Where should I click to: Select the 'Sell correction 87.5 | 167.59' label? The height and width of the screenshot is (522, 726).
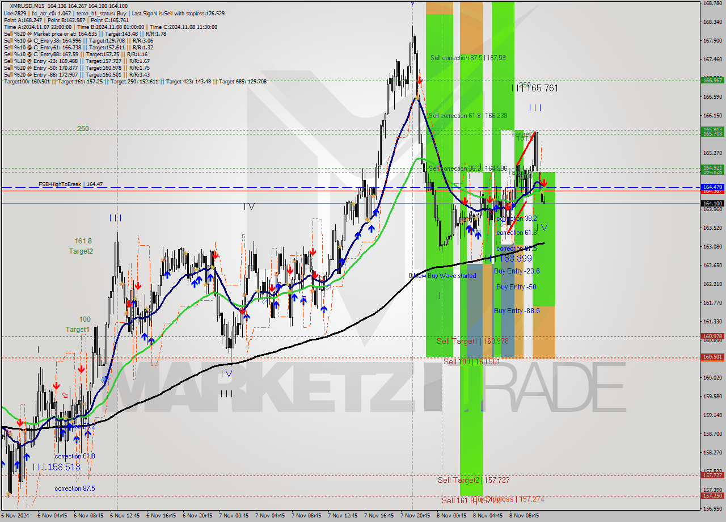468,58
